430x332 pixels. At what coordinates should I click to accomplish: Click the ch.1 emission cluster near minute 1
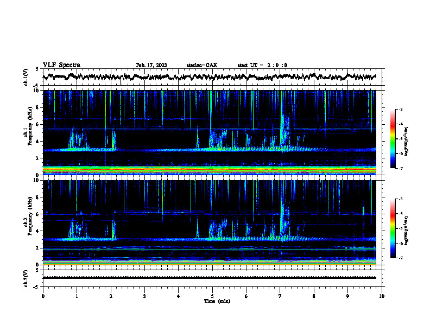click(x=78, y=140)
